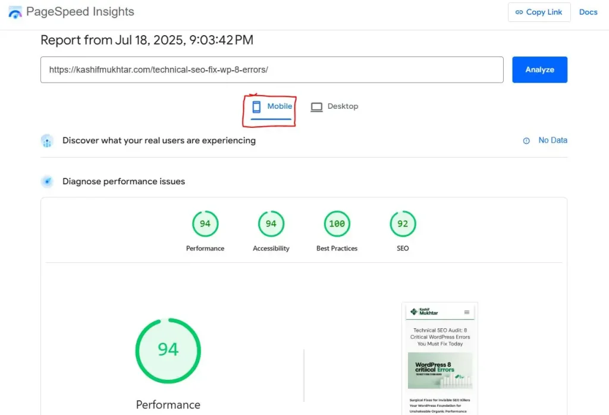This screenshot has height=415, width=609.
Task: Click the mobile page screenshot thumbnail
Action: (440, 359)
